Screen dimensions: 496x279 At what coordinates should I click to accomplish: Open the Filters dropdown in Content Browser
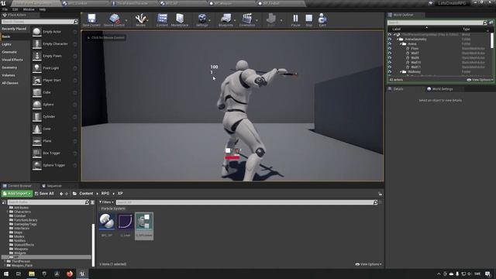pos(106,202)
